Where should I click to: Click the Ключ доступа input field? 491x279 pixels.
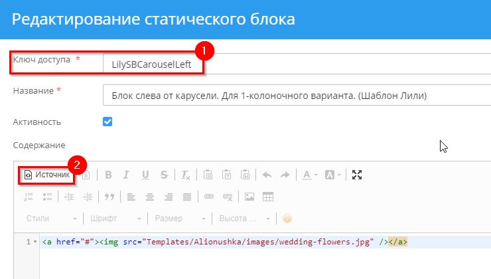coord(153,63)
